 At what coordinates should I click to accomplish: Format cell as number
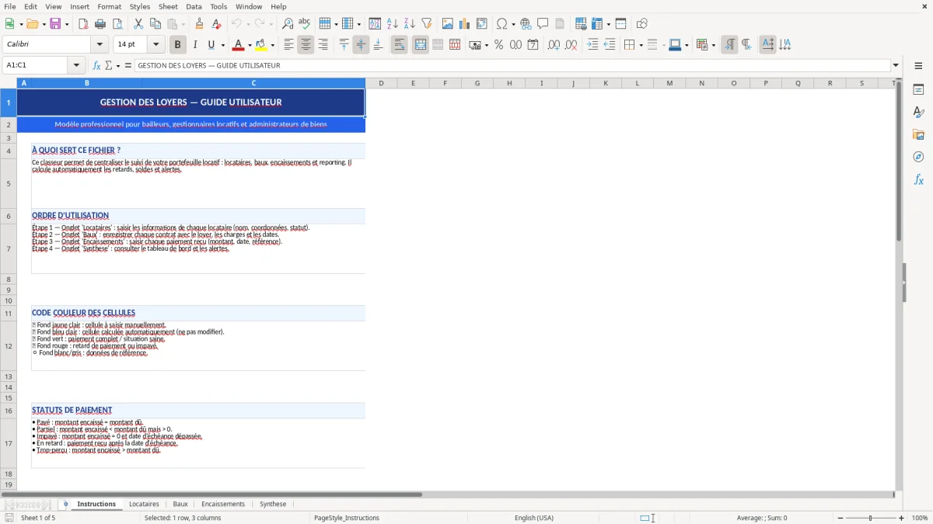coord(515,45)
